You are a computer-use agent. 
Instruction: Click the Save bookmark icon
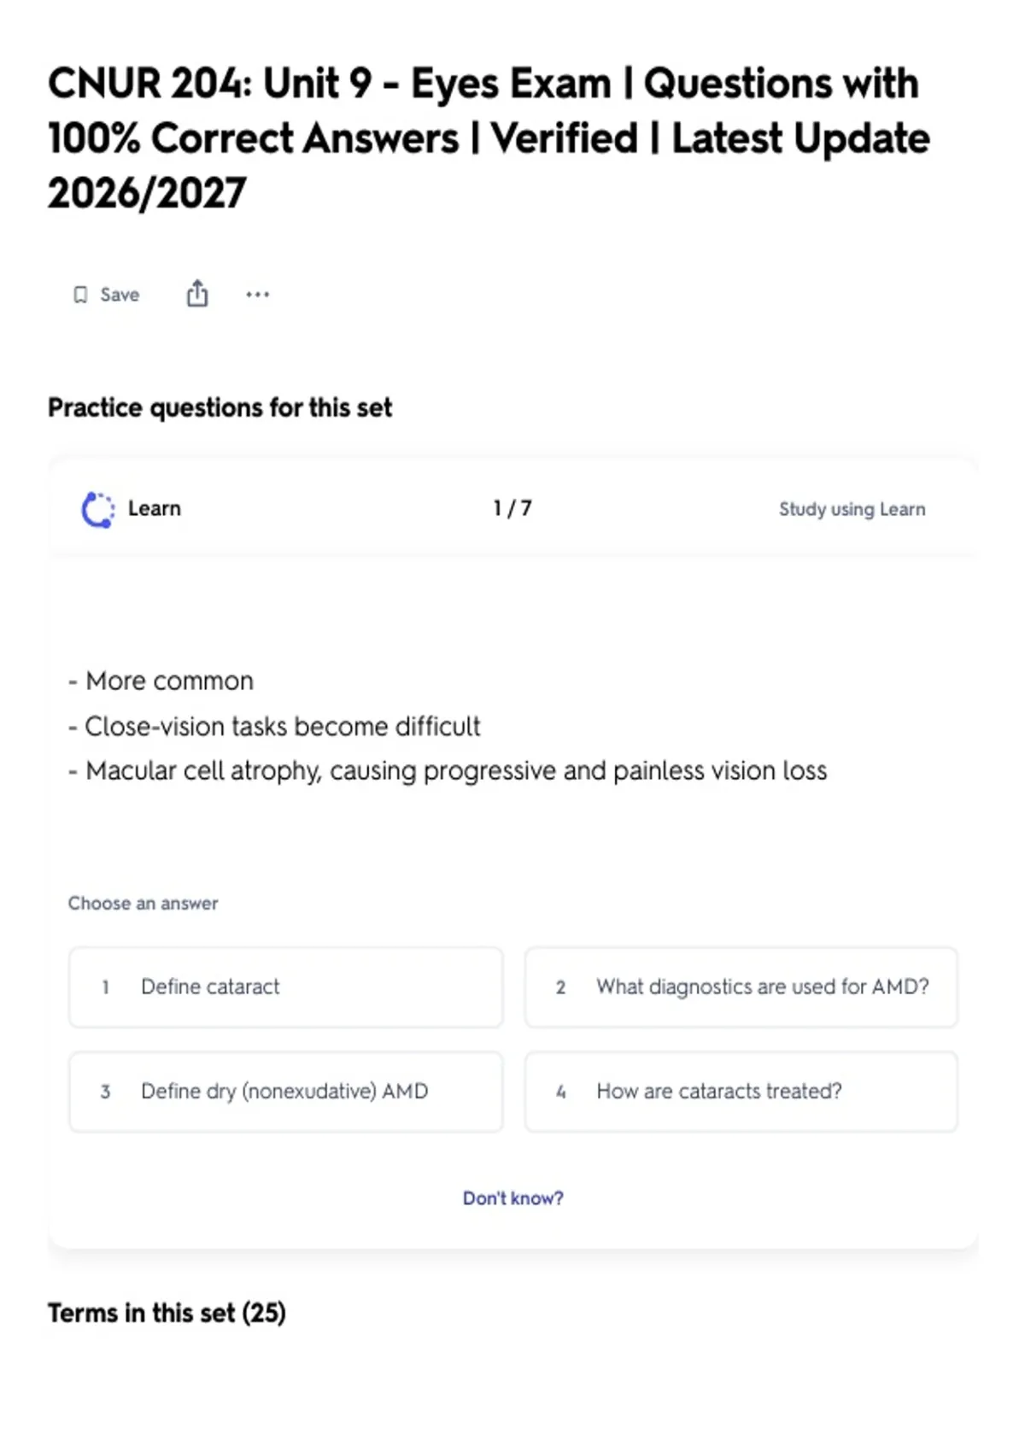click(80, 295)
